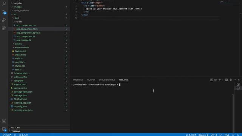The height and width of the screenshot is (136, 242).
Task: Switch to the Problems tab
Action: [78, 80]
